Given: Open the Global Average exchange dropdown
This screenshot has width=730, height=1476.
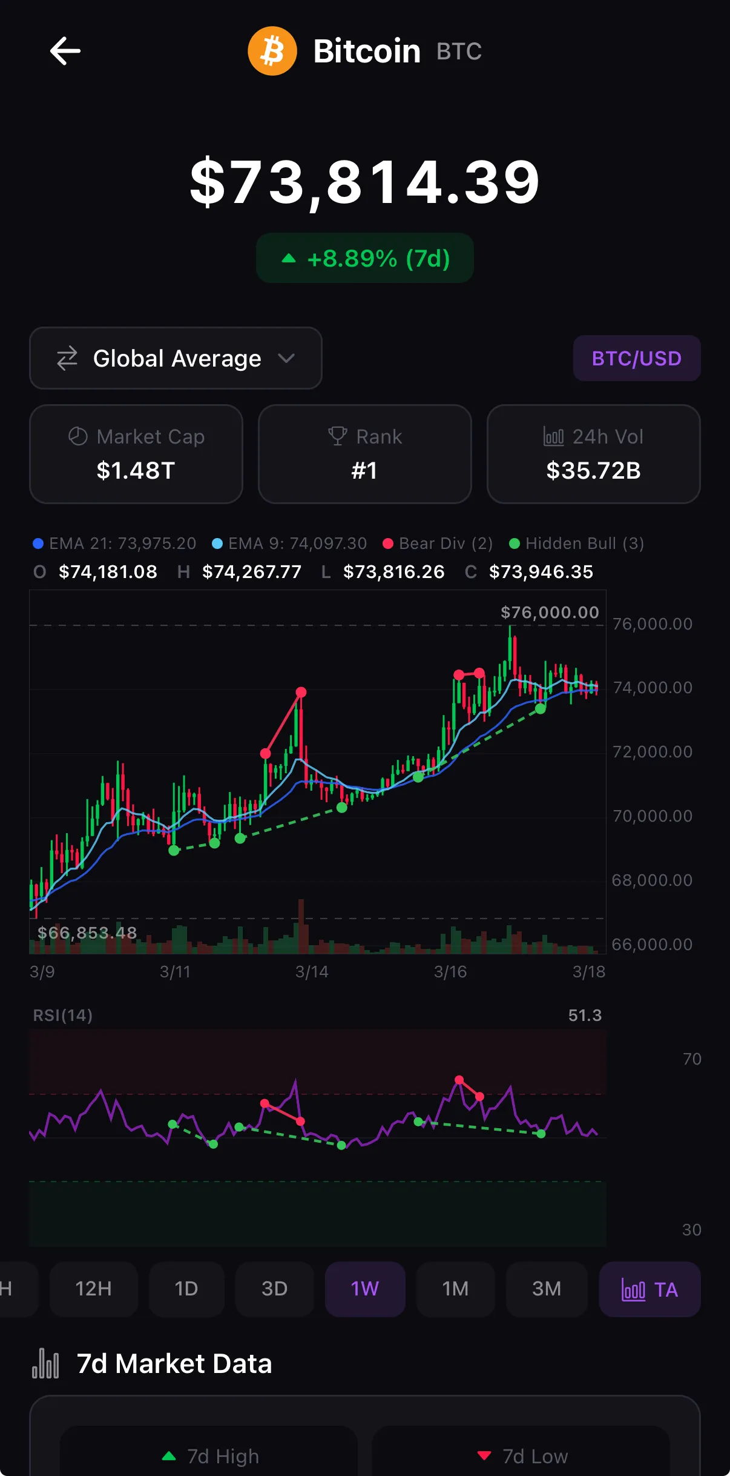Looking at the screenshot, I should (x=176, y=358).
